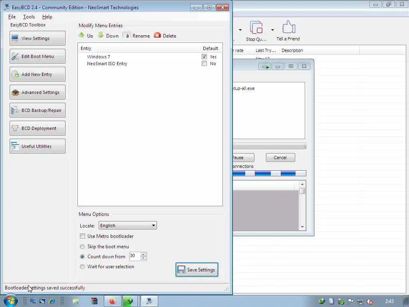Click the EasyBCD taskbar button
The width and height of the screenshot is (409, 307).
[x=149, y=301]
